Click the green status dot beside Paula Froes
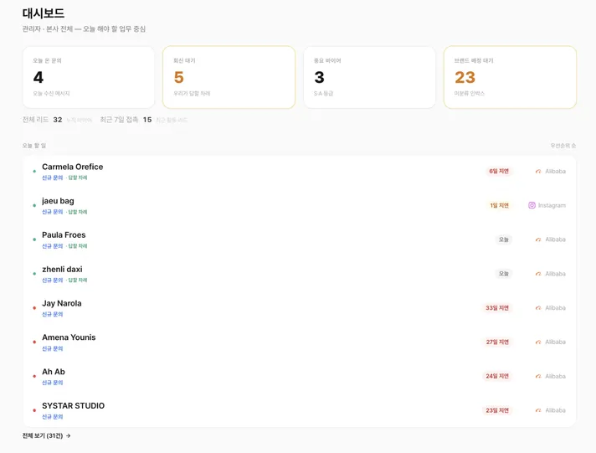The width and height of the screenshot is (596, 453). coord(34,239)
